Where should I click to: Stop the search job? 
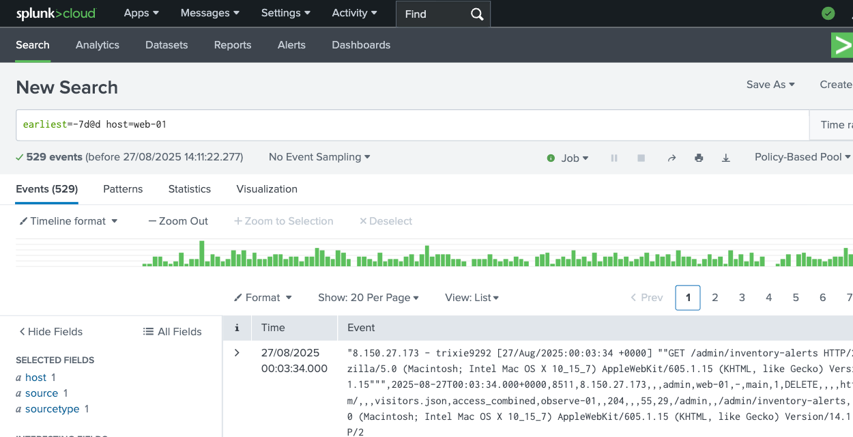tap(641, 158)
